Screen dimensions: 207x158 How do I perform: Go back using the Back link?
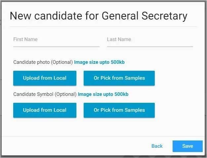point(157,146)
